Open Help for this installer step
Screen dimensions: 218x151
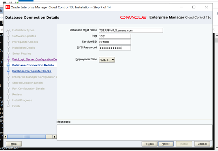(x=14, y=144)
